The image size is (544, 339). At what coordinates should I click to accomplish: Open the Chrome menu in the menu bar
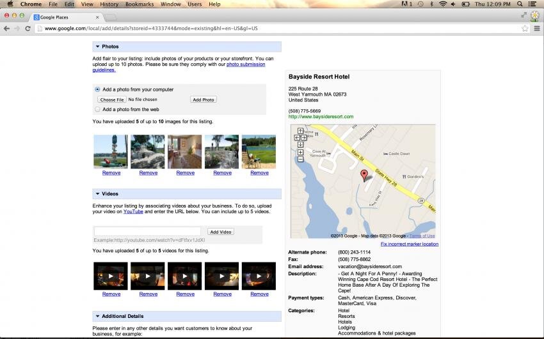(x=31, y=4)
